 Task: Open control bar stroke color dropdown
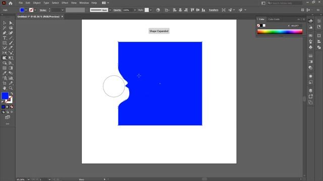point(35,10)
